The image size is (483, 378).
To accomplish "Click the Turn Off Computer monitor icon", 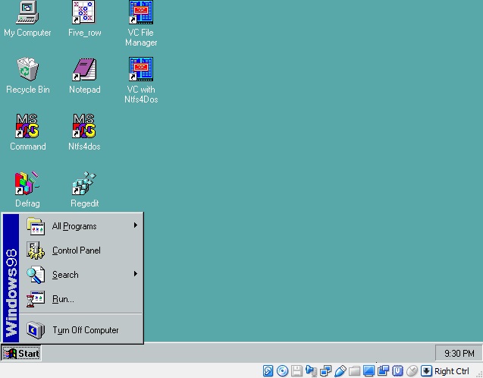I will pyautogui.click(x=36, y=330).
